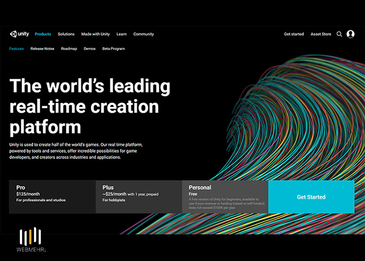Choose the Plus ~$25/month plan card

point(139,197)
